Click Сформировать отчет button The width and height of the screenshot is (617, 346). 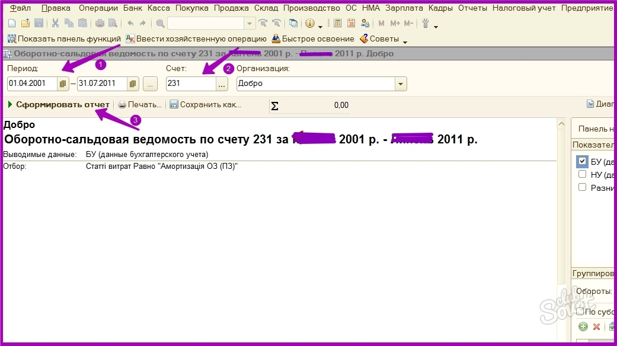click(x=59, y=105)
